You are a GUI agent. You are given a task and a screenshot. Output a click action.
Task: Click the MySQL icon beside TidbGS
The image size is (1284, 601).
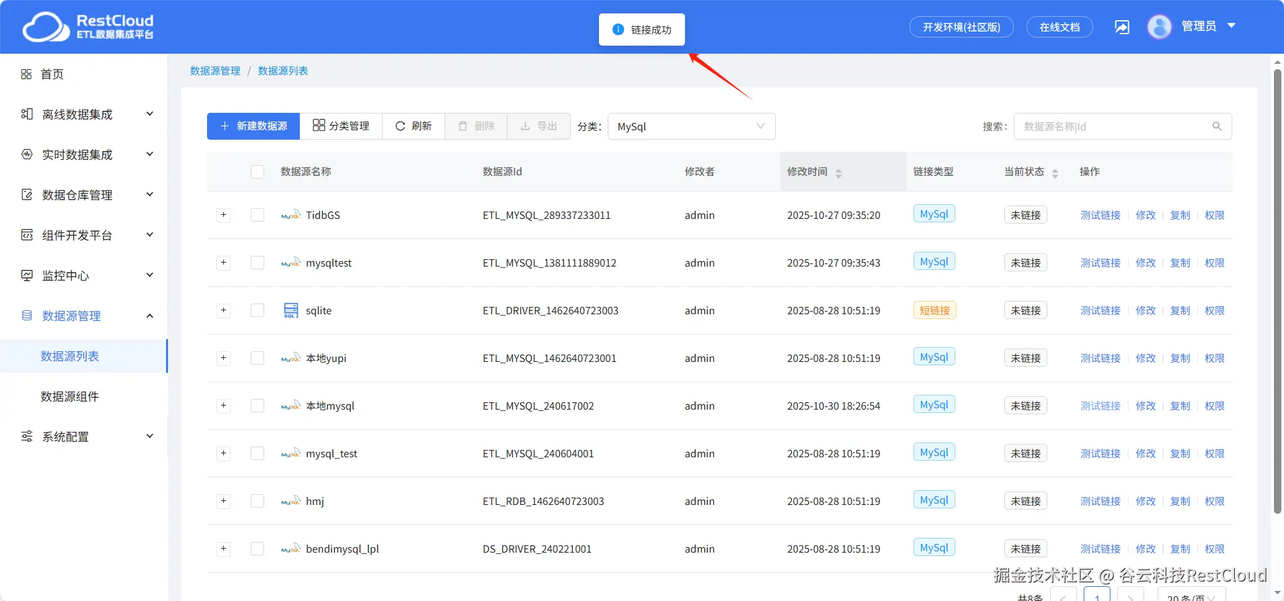pos(290,215)
